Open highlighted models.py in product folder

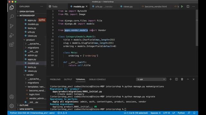pos(33,63)
